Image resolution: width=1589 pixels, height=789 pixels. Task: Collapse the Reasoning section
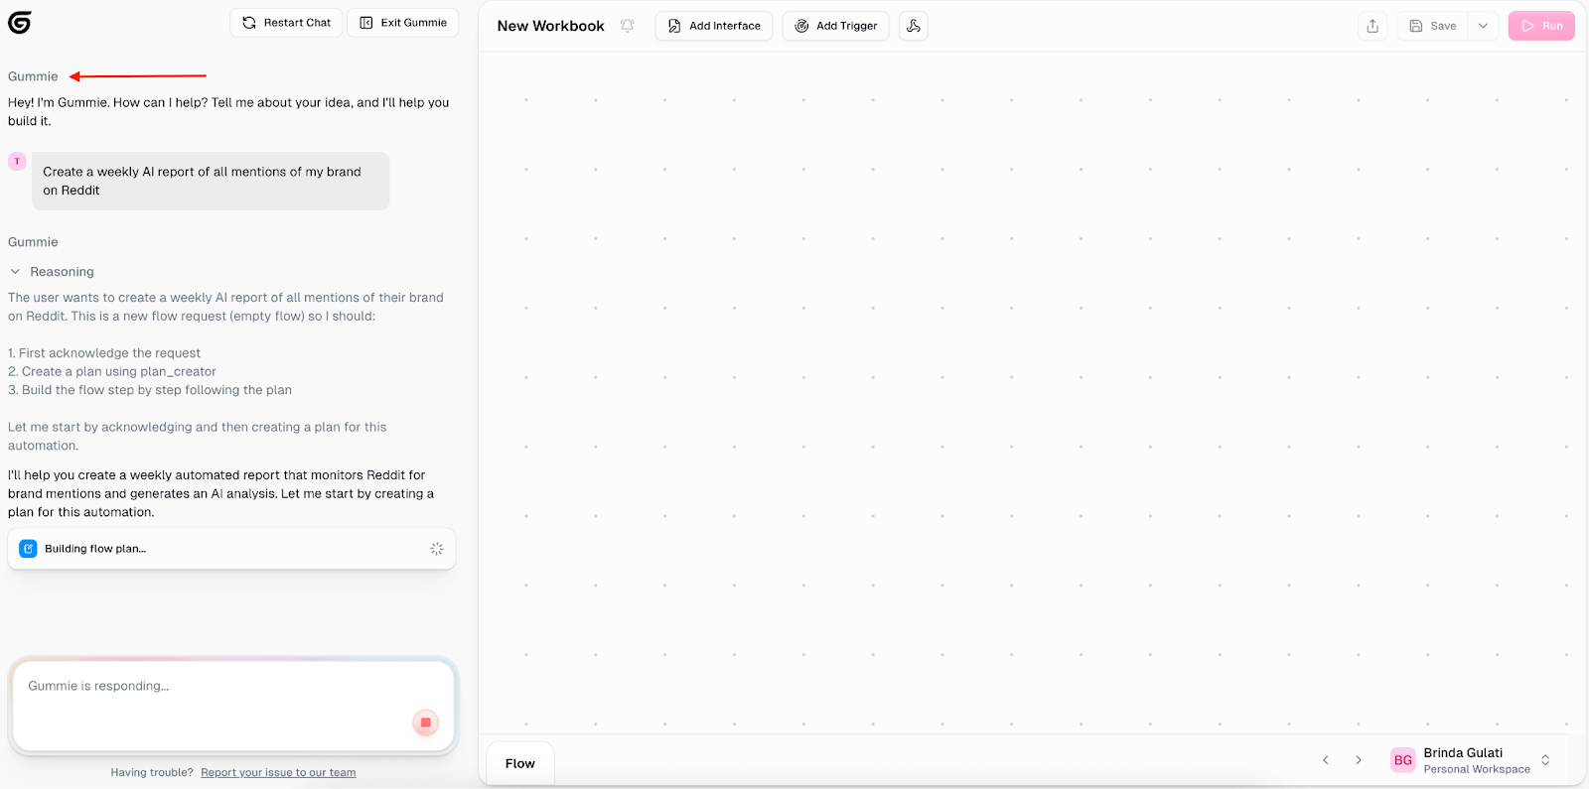click(52, 272)
